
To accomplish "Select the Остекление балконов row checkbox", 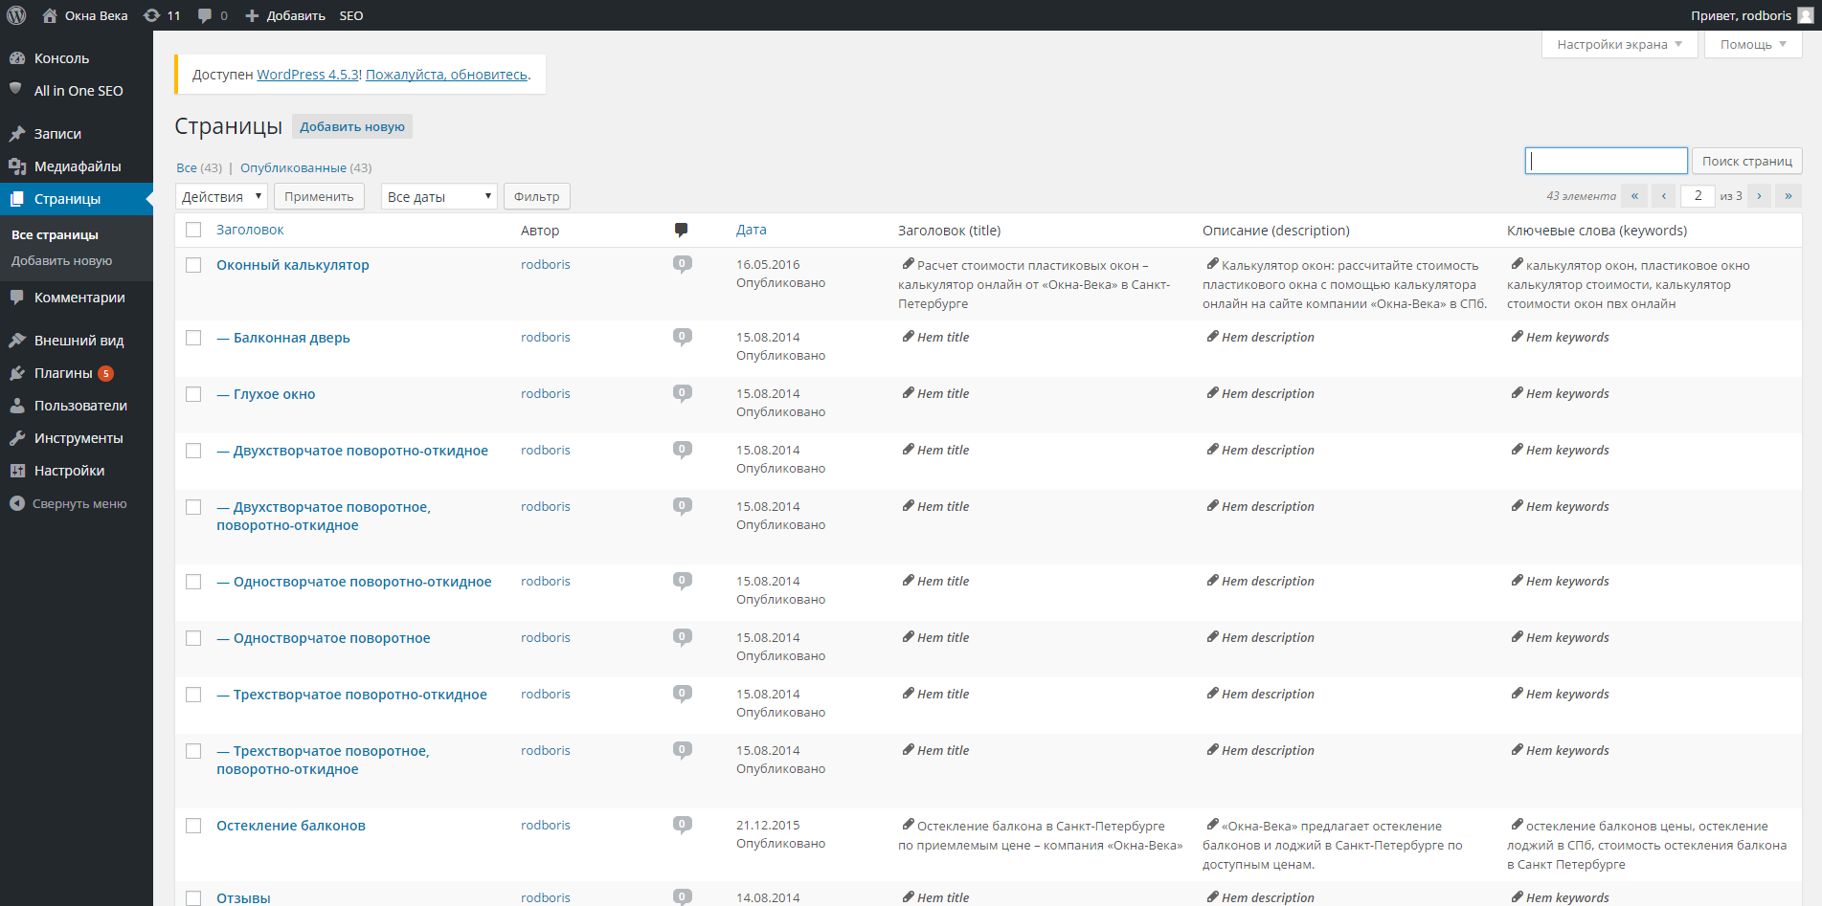I will click(x=193, y=826).
